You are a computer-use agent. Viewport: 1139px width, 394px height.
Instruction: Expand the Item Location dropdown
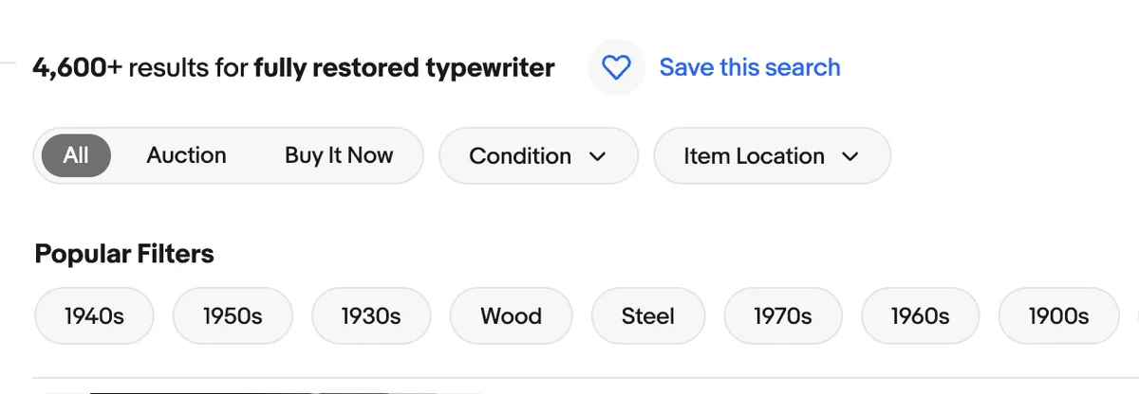(x=772, y=155)
